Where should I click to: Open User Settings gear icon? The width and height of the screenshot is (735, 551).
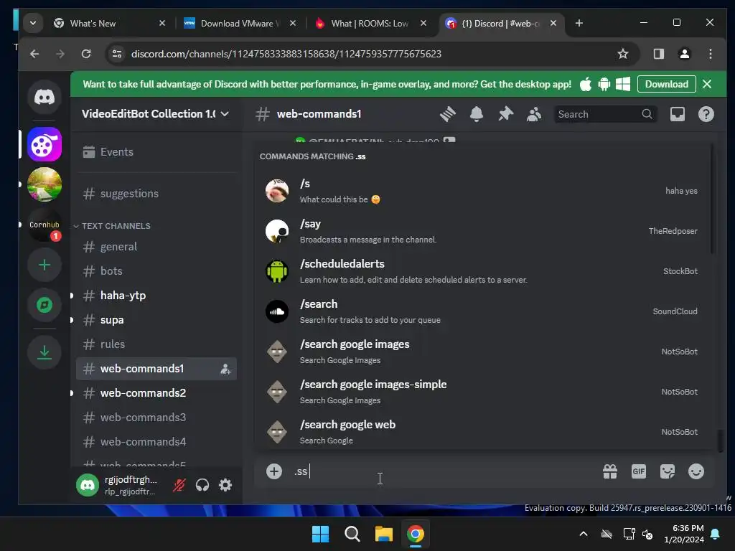(x=225, y=485)
